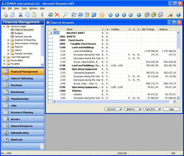The image size is (184, 156).
Task: Open the View menu
Action: pos(17,8)
